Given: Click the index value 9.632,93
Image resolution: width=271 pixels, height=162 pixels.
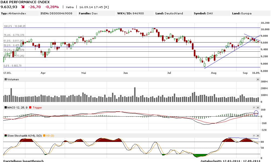Looking at the screenshot, I should (9, 7).
